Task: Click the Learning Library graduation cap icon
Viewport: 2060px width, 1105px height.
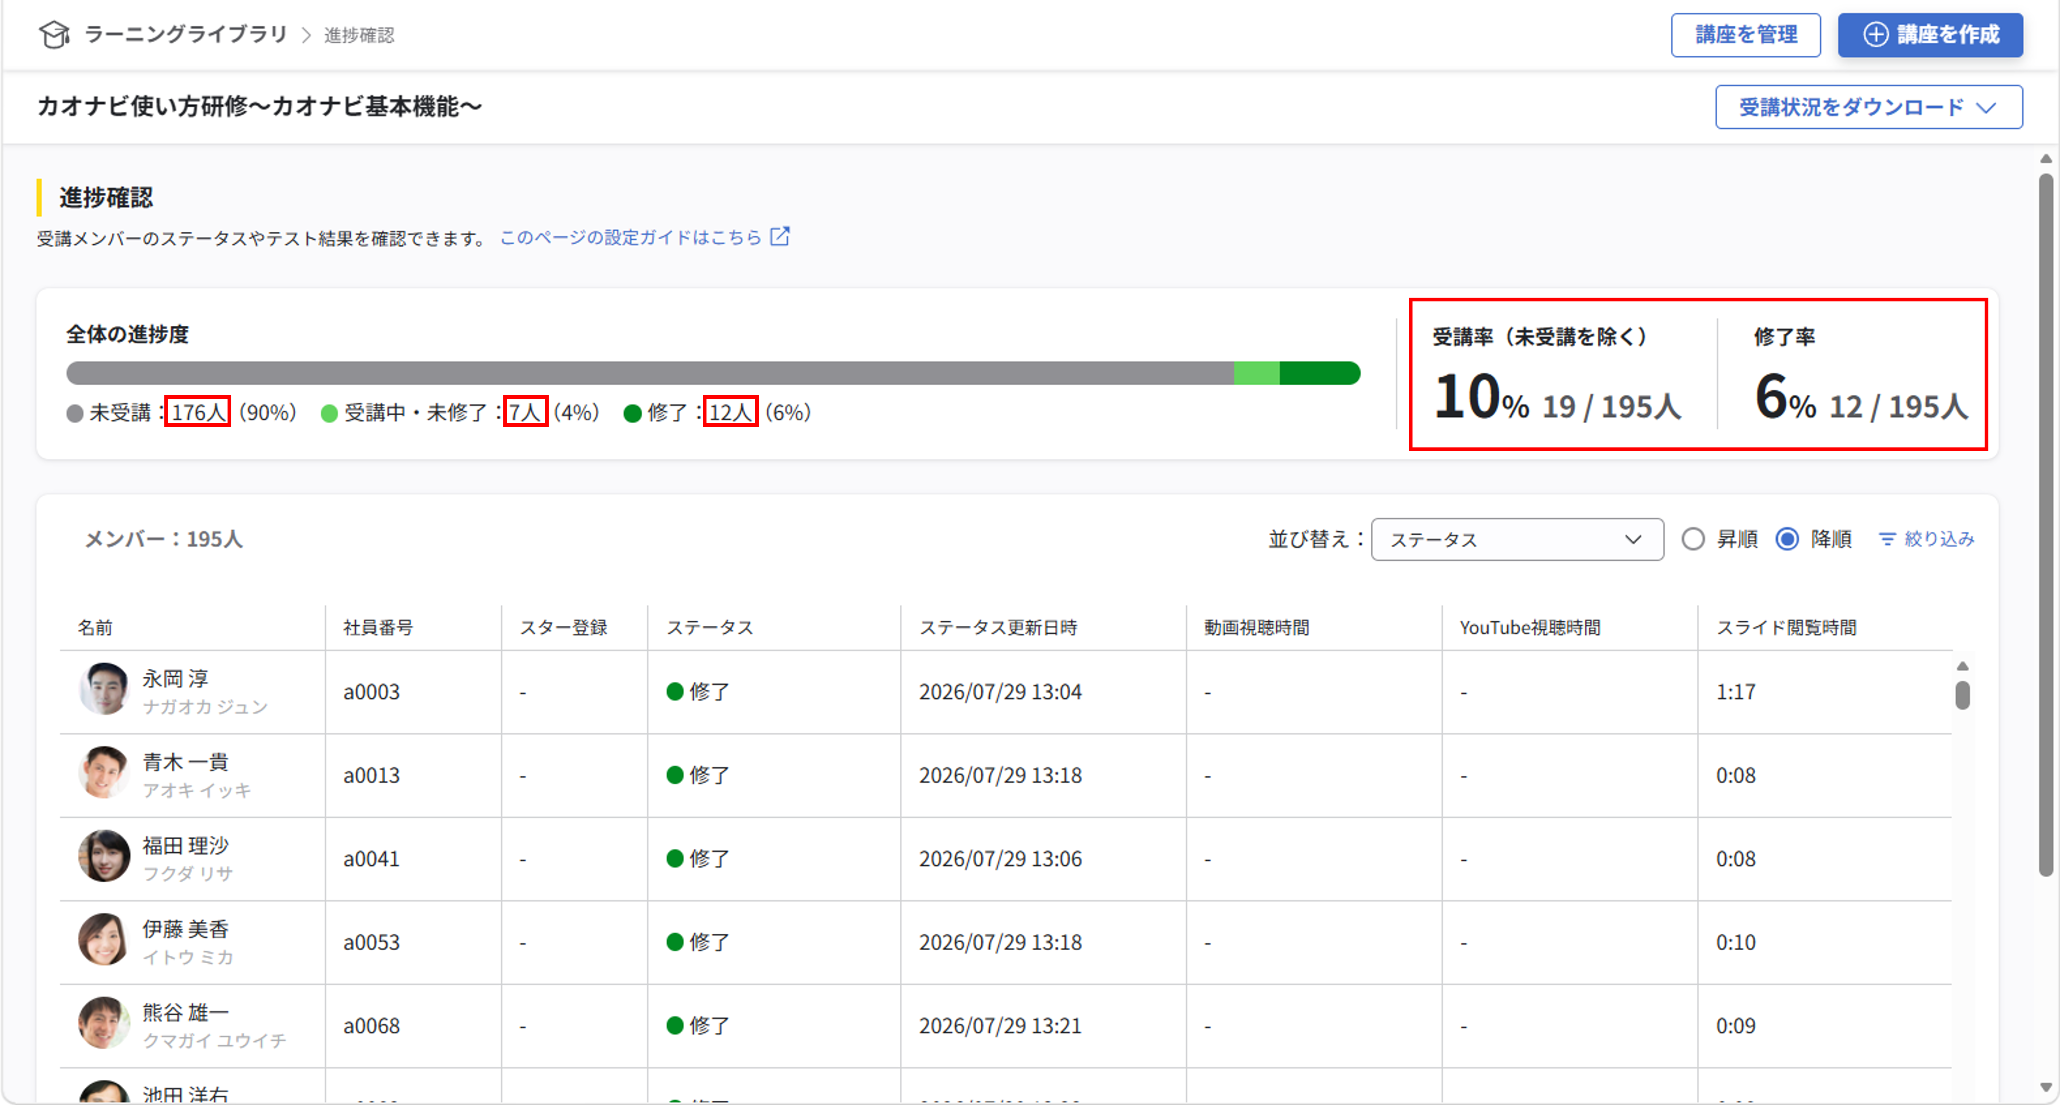Action: click(54, 34)
